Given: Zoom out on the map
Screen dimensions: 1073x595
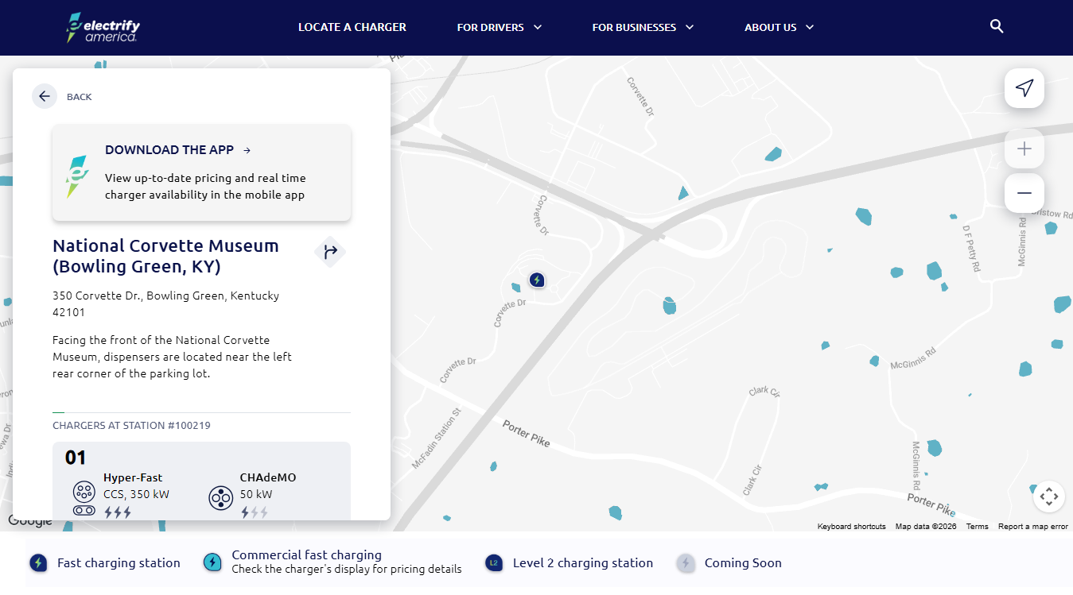Looking at the screenshot, I should tap(1024, 193).
